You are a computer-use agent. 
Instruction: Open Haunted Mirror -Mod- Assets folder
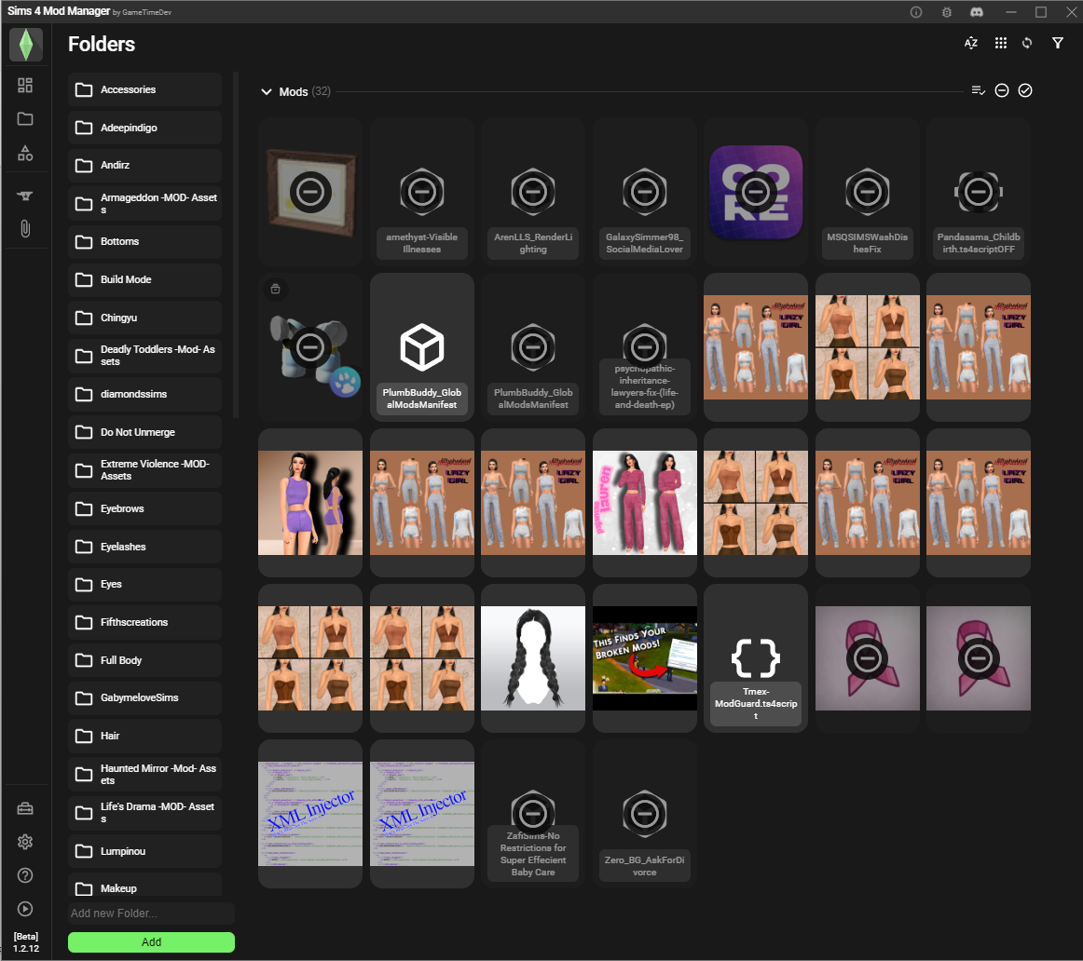[x=145, y=775]
